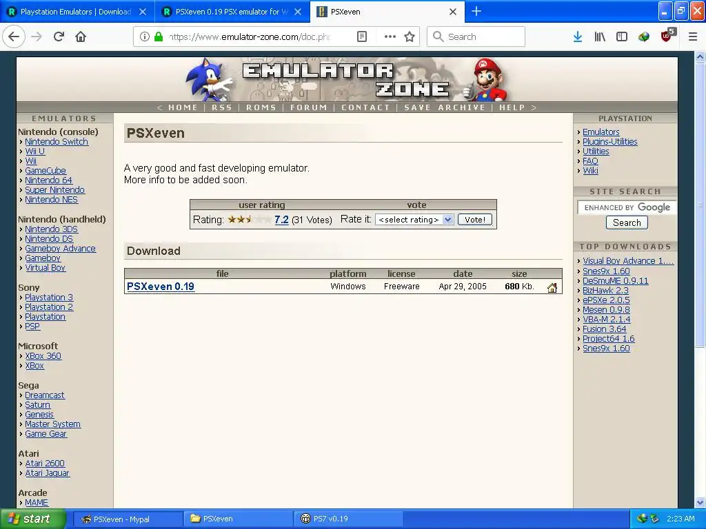Screen dimensions: 706x529
Task: Open Nintendo Switch emulators link
Action: coord(57,142)
